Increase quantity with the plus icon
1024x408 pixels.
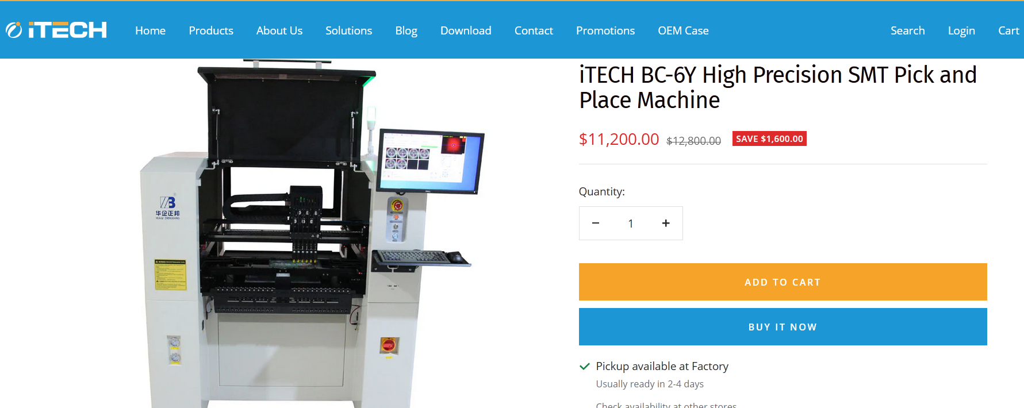click(x=666, y=223)
